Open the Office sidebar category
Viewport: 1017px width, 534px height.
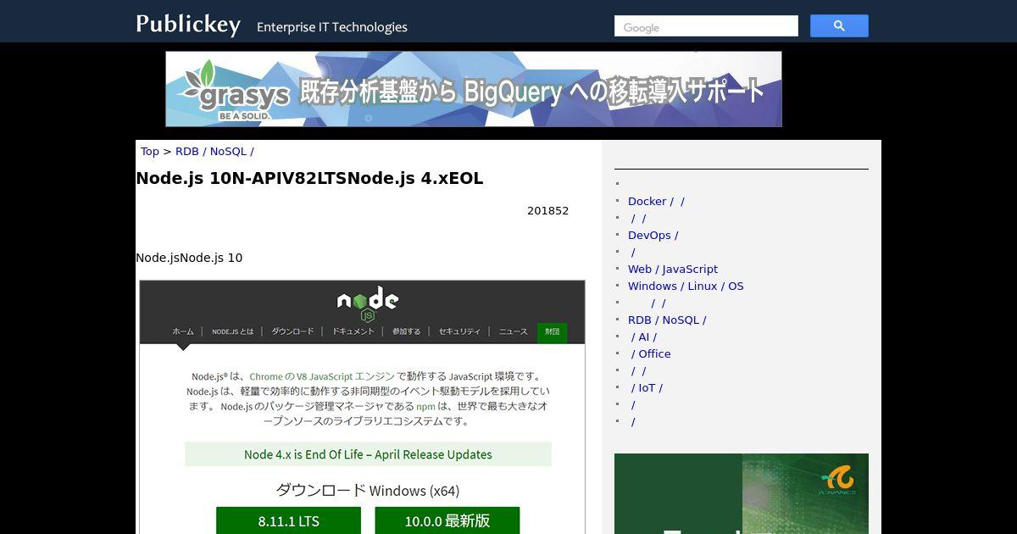651,353
